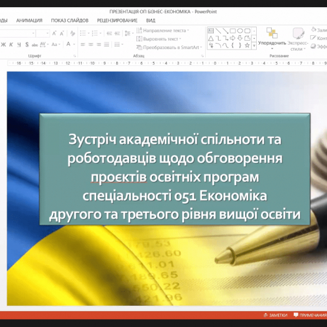Viewport: 327px width, 327px height.
Task: Toggle strikethrough abc formatting
Action: coord(35,45)
